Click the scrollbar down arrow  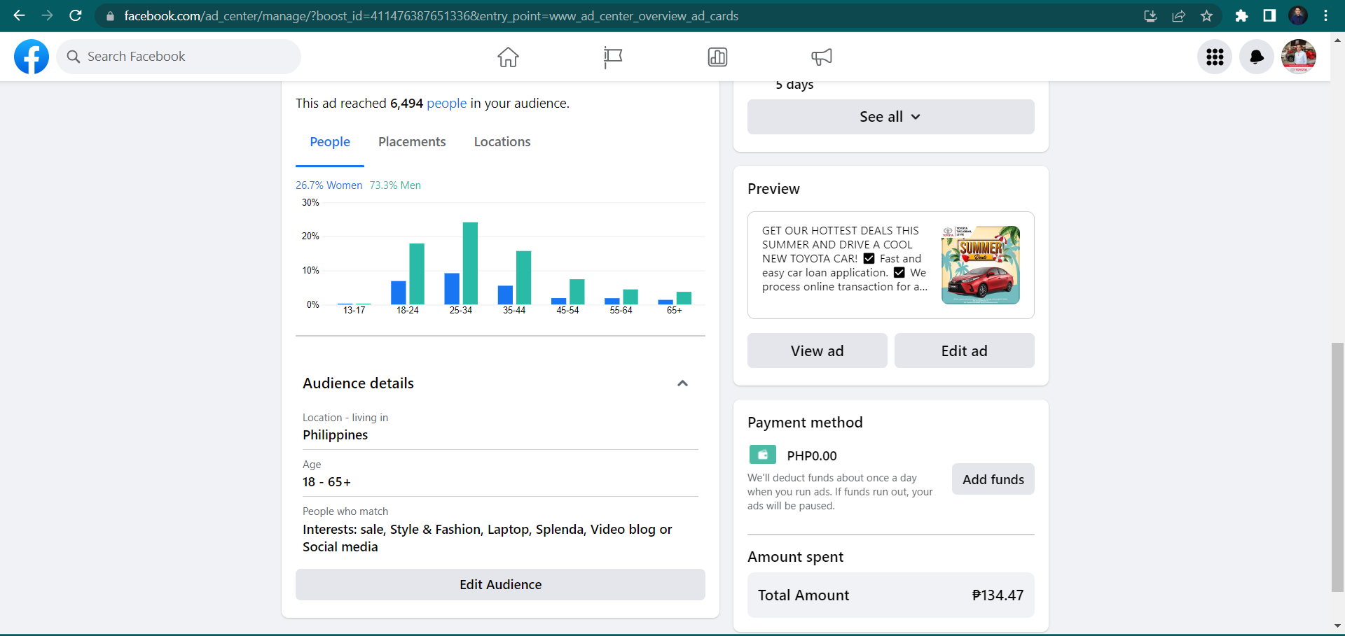[x=1337, y=626]
